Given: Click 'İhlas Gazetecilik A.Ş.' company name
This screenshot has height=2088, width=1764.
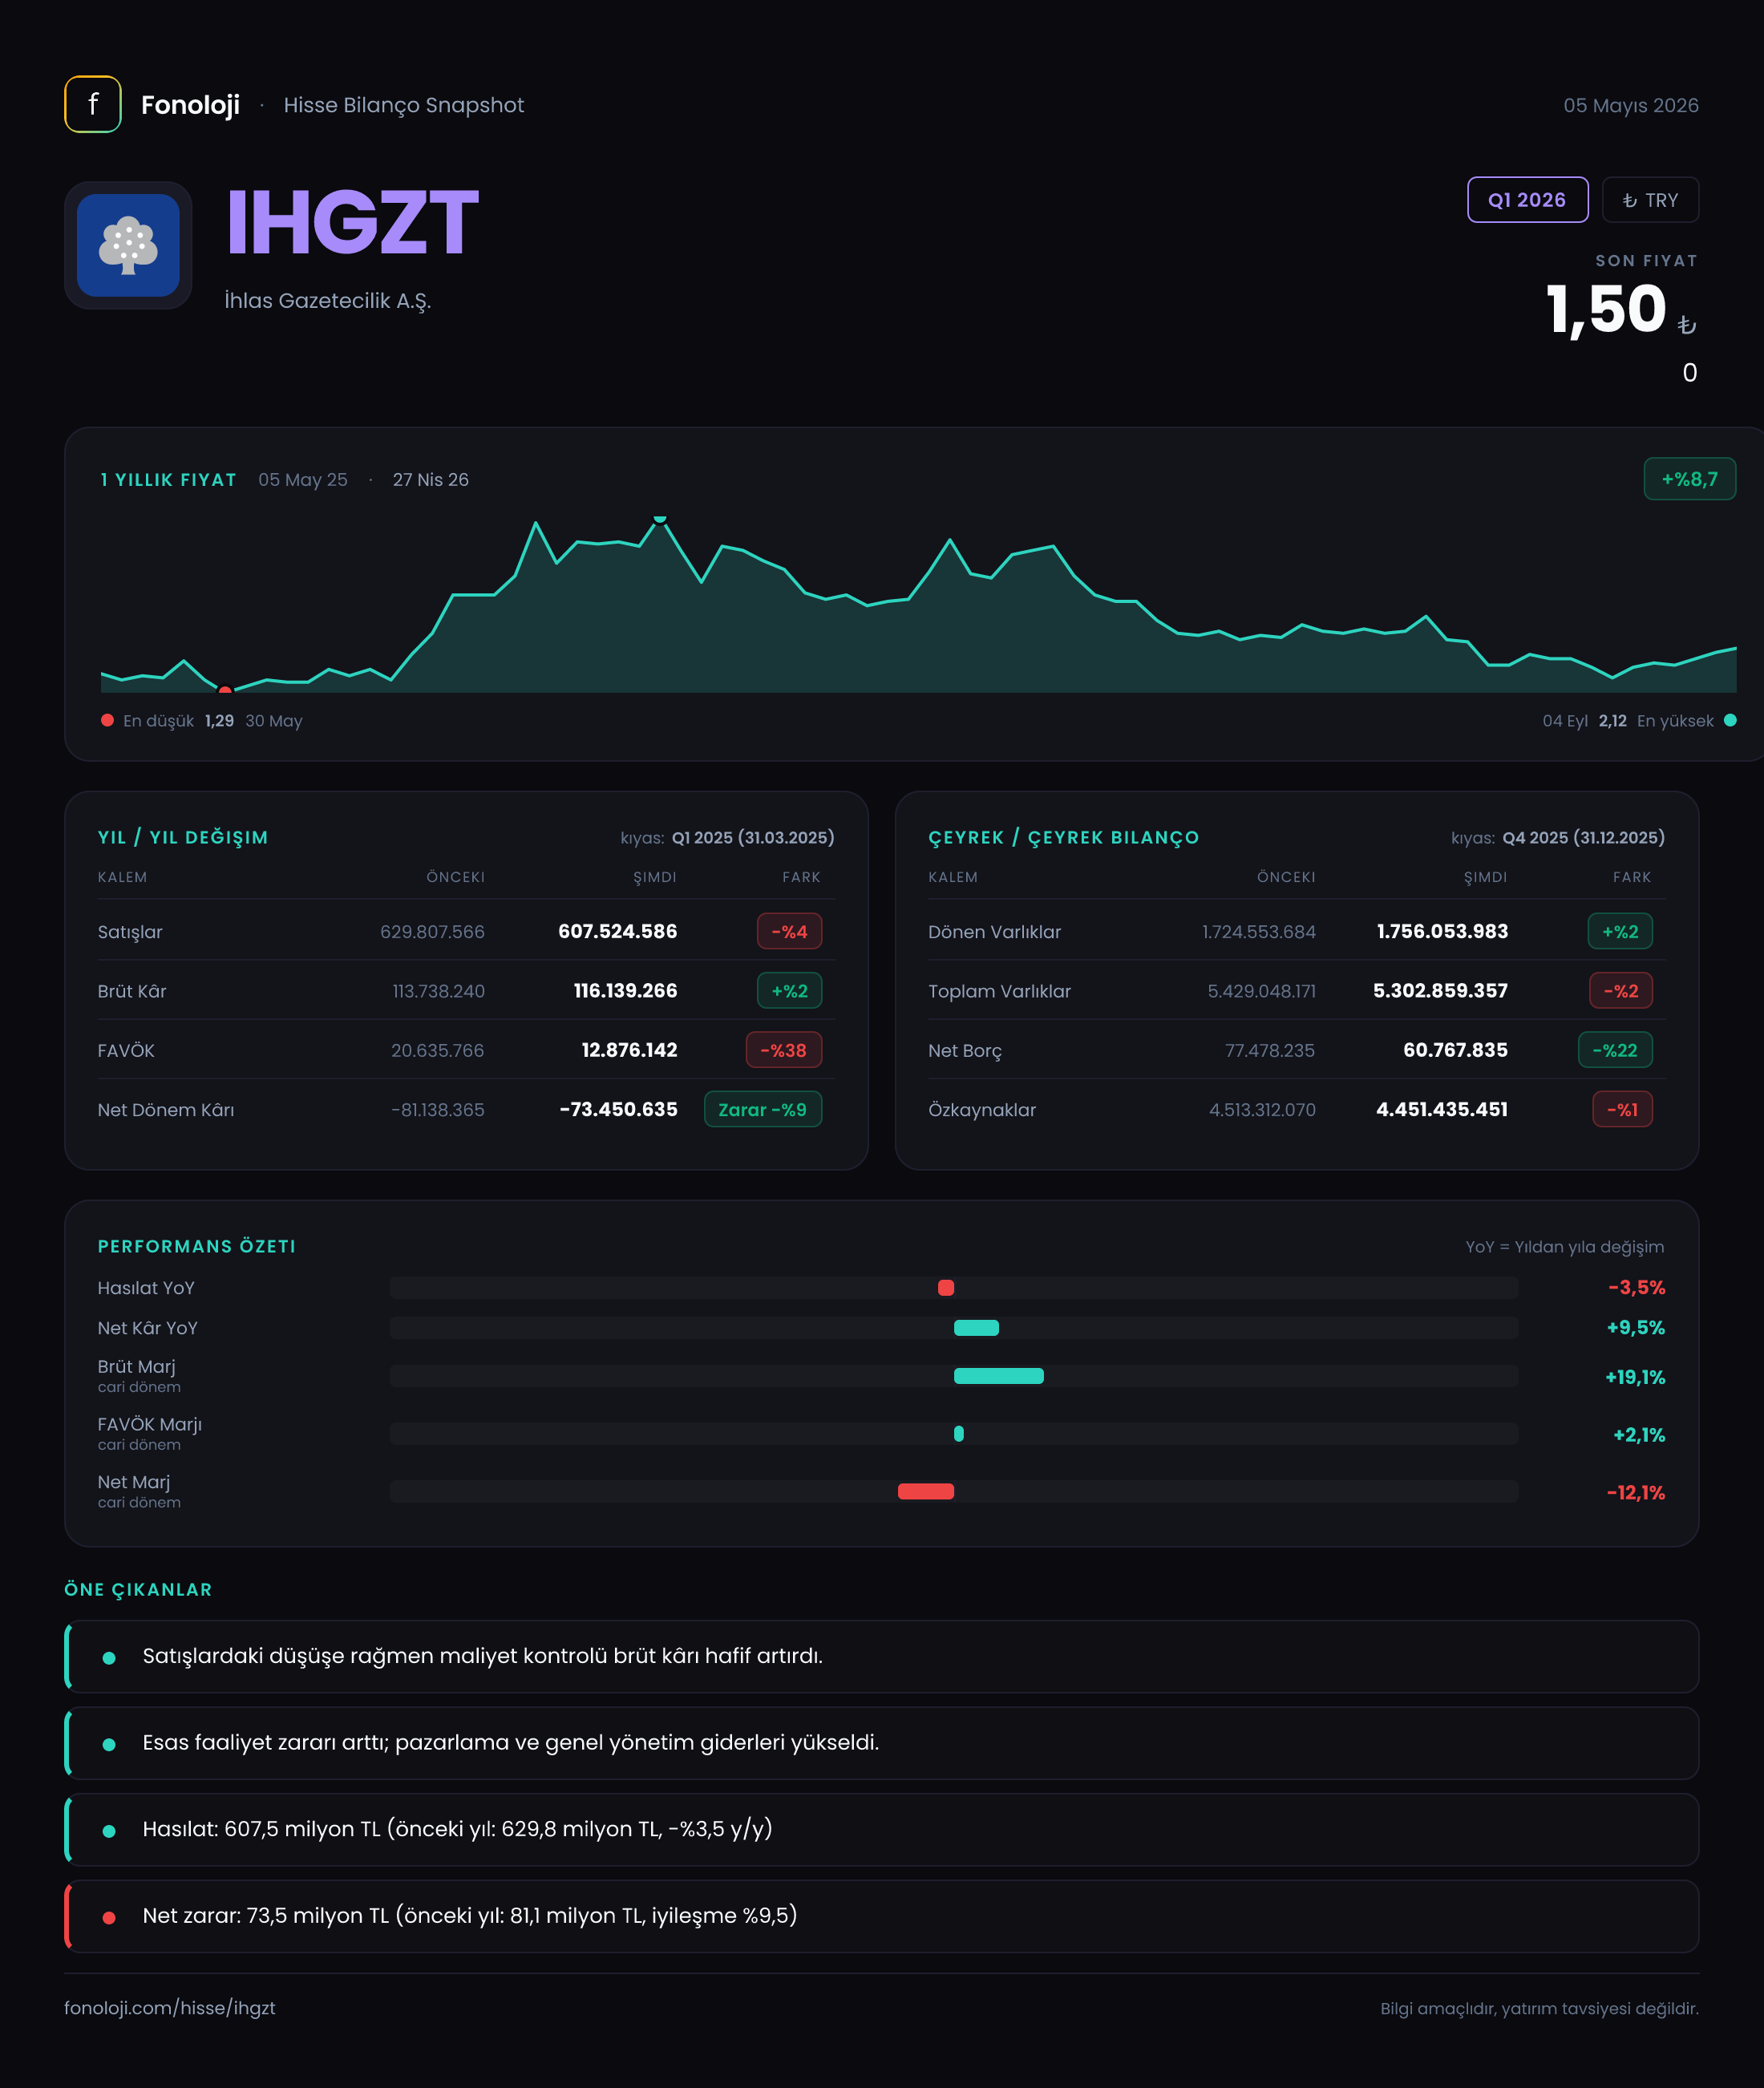Looking at the screenshot, I should 328,300.
